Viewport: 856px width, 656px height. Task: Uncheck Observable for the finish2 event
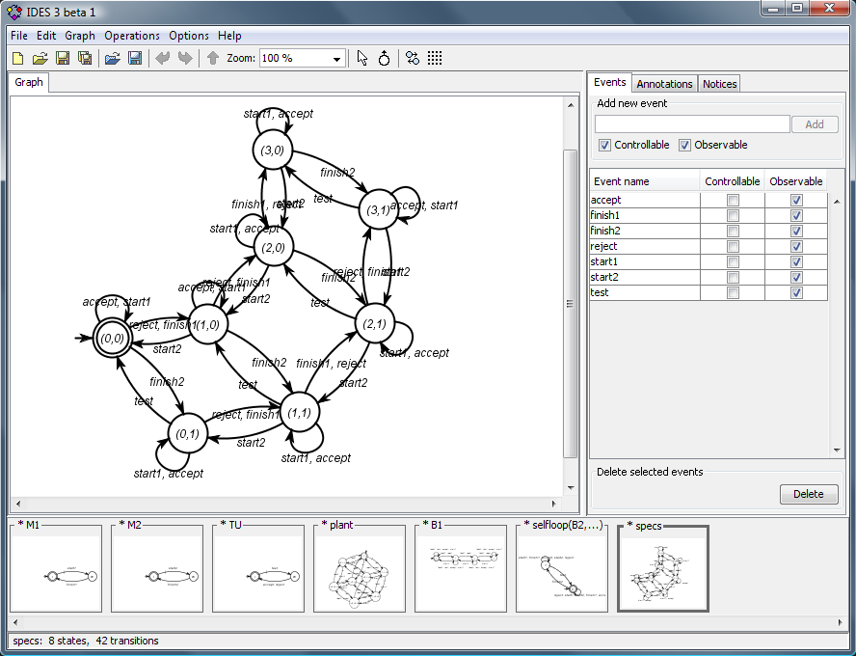pos(796,231)
